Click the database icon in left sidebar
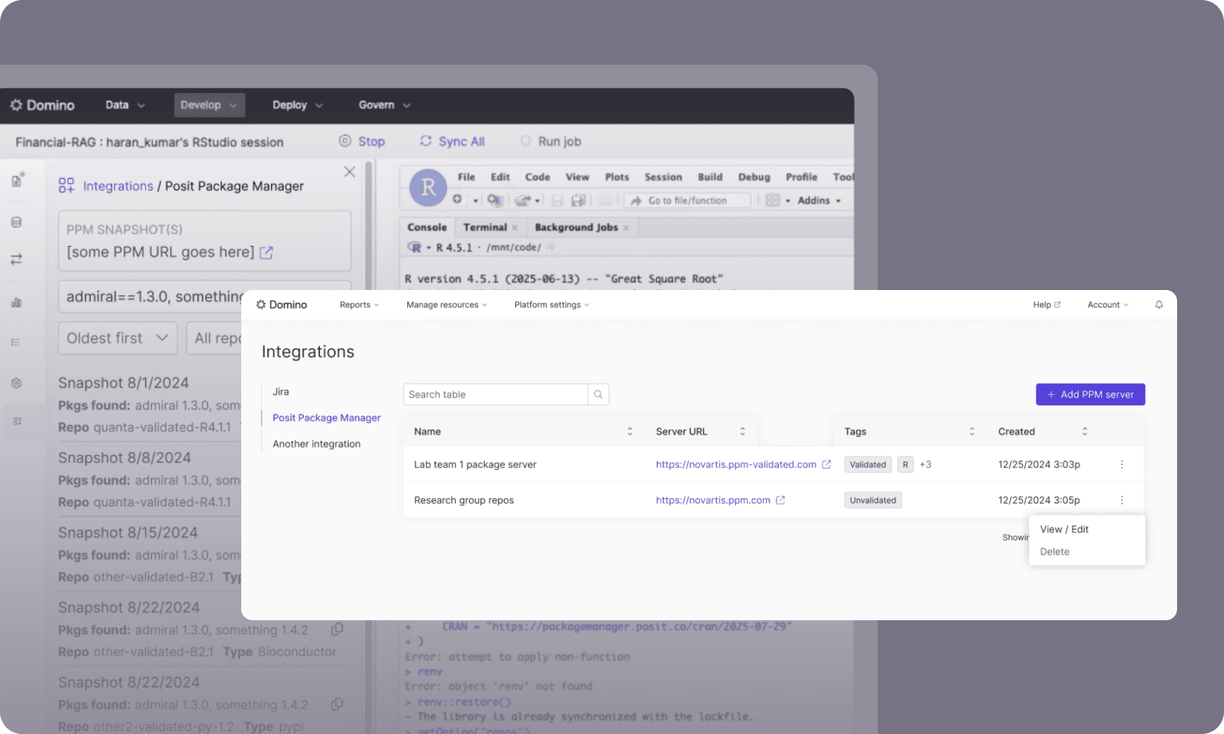 (16, 222)
